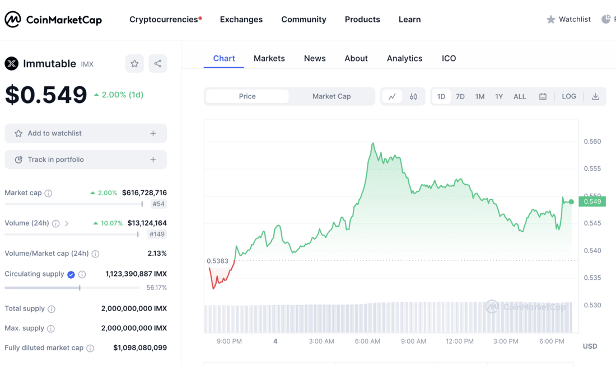Screen dimensions: 616x366
Task: Click the Immutable IMX coin logo
Action: click(12, 63)
